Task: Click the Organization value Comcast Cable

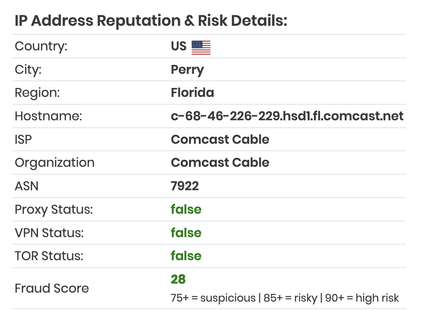Action: (220, 163)
